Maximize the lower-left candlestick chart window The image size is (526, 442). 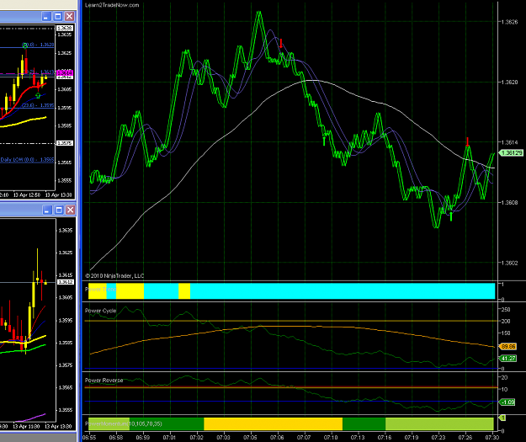(59, 210)
